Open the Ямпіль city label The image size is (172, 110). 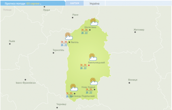[x=75, y=42]
